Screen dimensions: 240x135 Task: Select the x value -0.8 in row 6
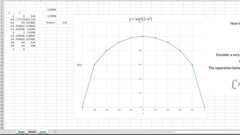click(9, 19)
